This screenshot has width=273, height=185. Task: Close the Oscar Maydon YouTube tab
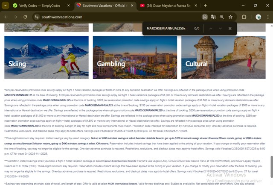tap(196, 6)
